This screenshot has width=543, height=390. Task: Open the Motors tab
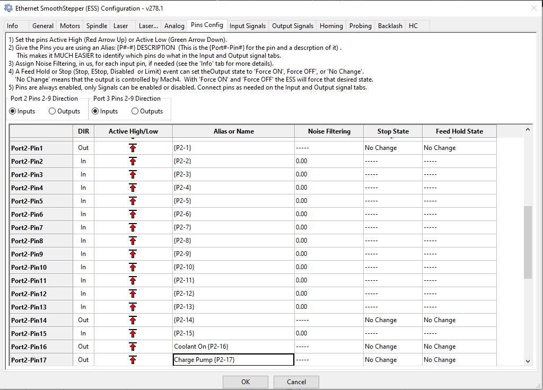click(x=70, y=26)
